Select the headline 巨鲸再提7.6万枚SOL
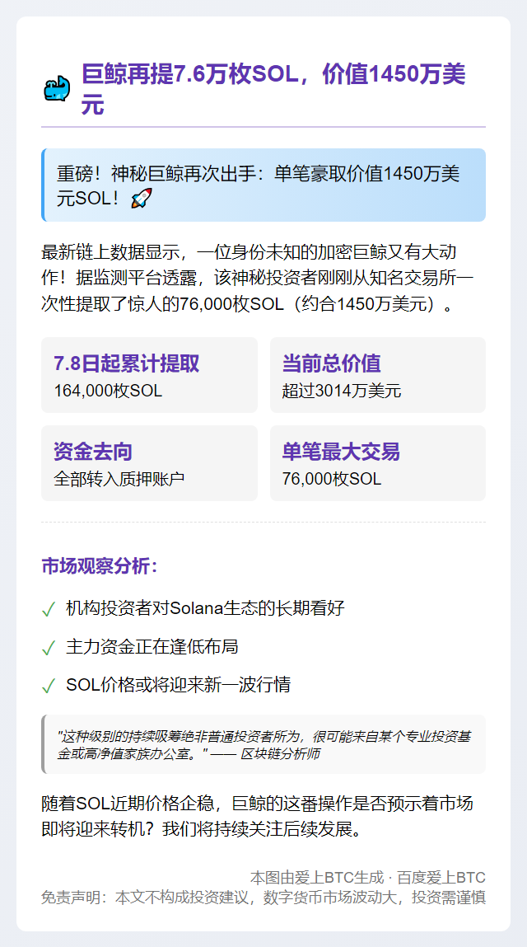 (x=273, y=88)
